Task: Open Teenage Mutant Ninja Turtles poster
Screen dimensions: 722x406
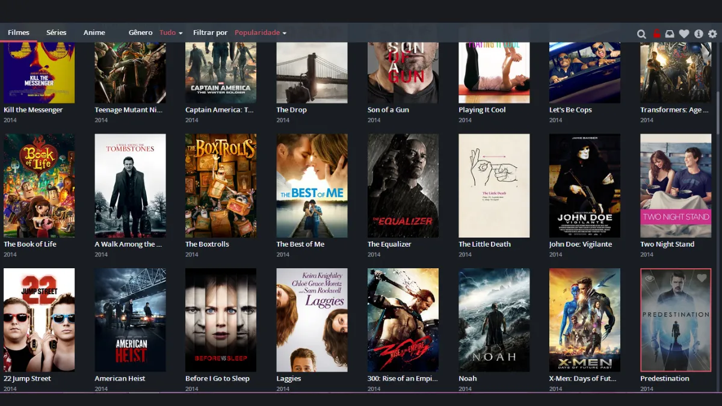Action: click(130, 72)
